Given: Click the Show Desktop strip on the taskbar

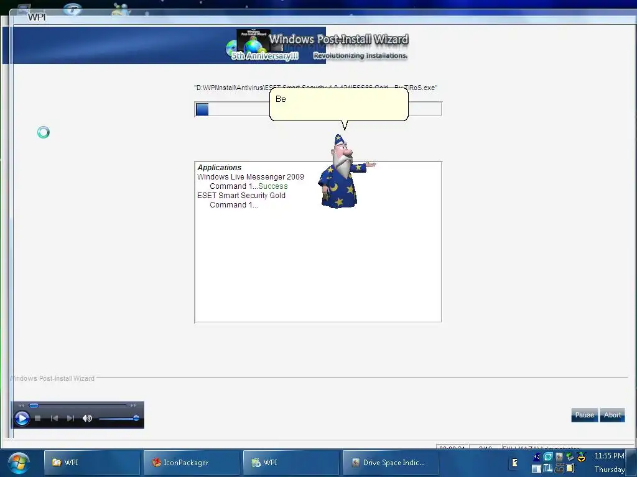Looking at the screenshot, I should click(632, 462).
